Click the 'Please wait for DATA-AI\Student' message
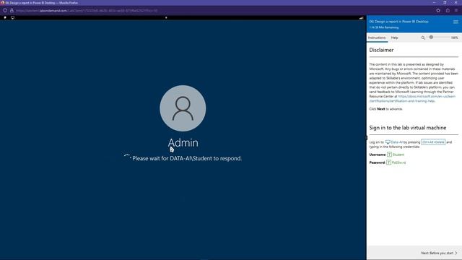Image resolution: width=462 pixels, height=260 pixels. [x=187, y=158]
